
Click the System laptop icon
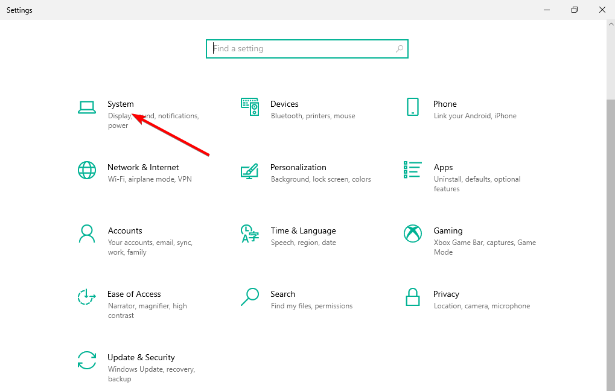tap(87, 107)
